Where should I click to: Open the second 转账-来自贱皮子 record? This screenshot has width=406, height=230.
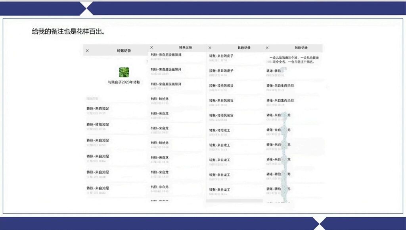(221, 71)
